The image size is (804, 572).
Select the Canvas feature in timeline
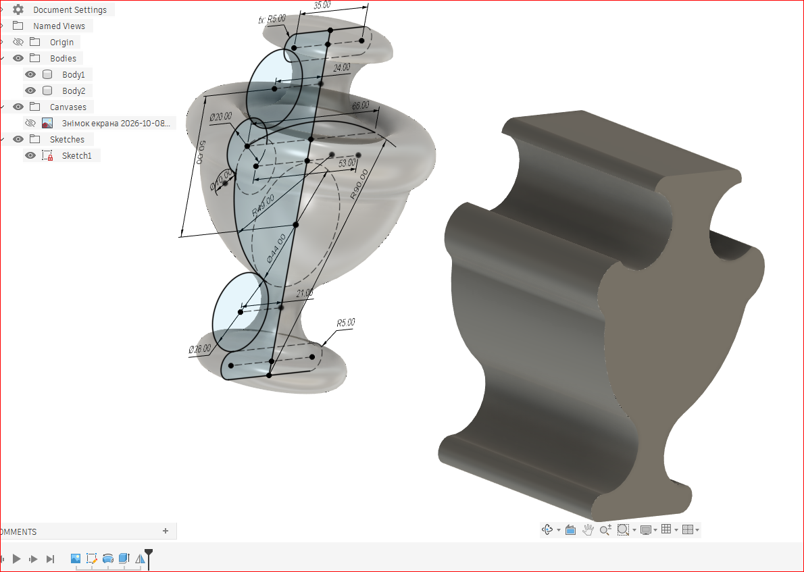point(76,558)
